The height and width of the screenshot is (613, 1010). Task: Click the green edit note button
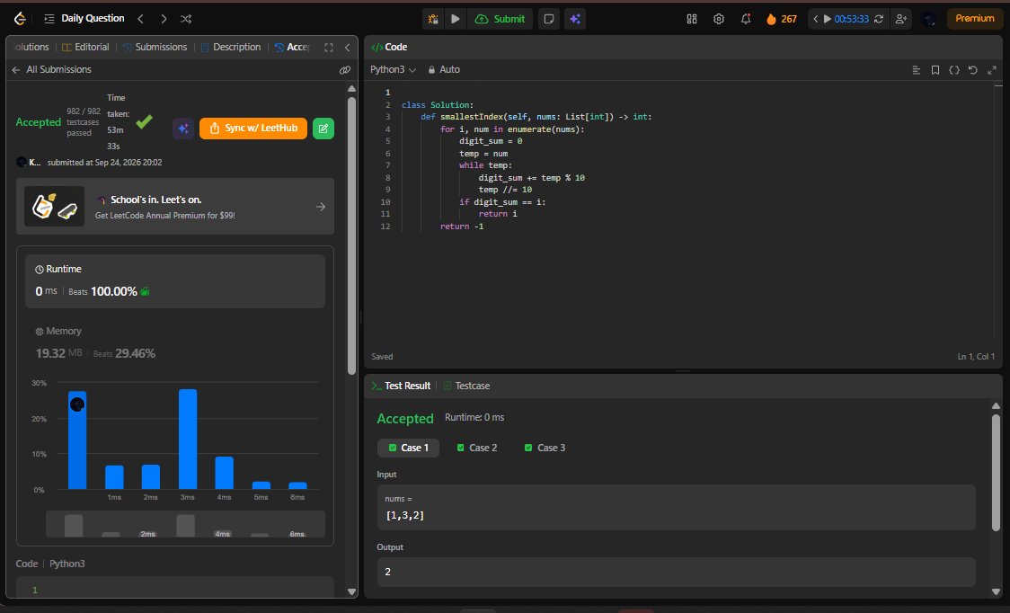coord(323,129)
